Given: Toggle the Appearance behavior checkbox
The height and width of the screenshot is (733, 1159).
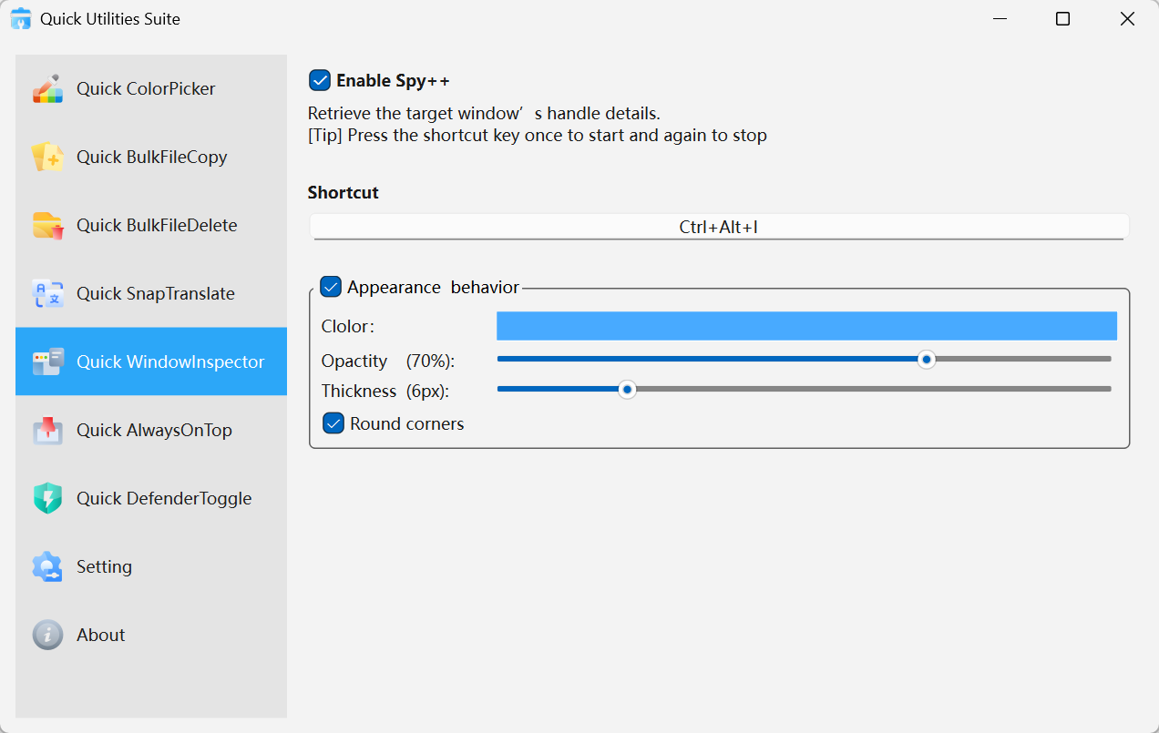Looking at the screenshot, I should point(331,288).
